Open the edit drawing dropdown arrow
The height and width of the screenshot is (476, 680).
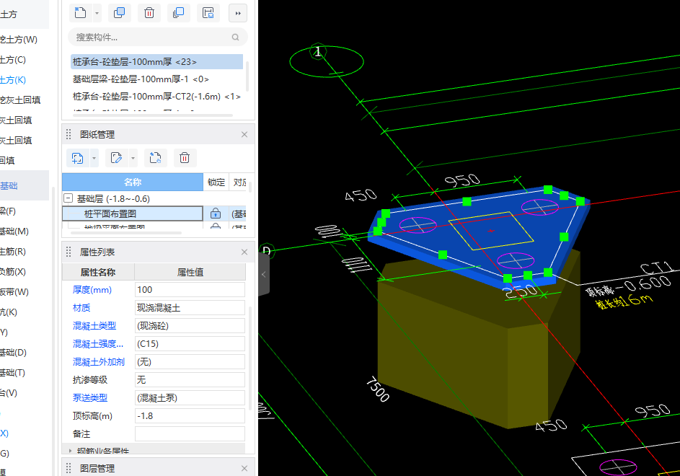coord(133,158)
